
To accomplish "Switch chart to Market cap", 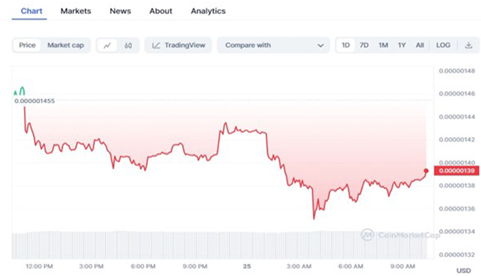I will pyautogui.click(x=65, y=45).
